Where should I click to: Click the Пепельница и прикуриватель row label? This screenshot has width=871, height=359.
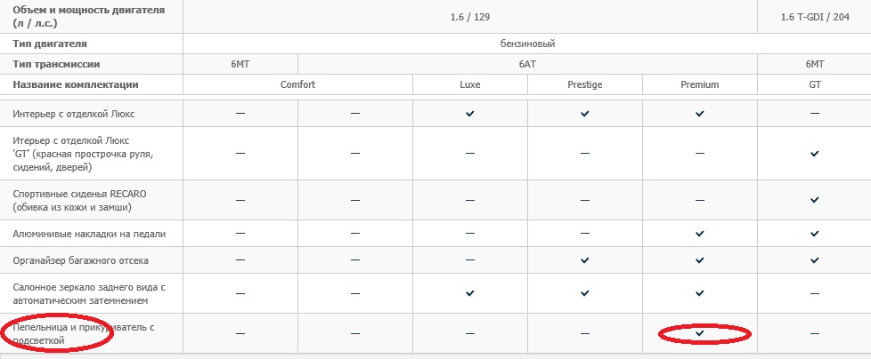click(84, 333)
